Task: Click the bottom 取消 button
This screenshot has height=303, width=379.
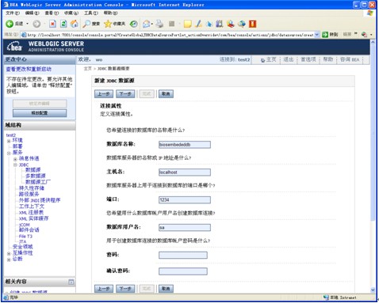Action: pyautogui.click(x=166, y=289)
